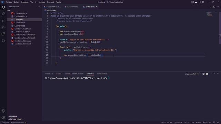Open the Source Control view
The width and height of the screenshot is (221, 124).
[x=3, y=21]
